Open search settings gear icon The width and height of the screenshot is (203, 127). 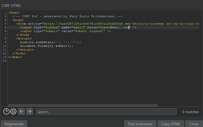point(13,112)
